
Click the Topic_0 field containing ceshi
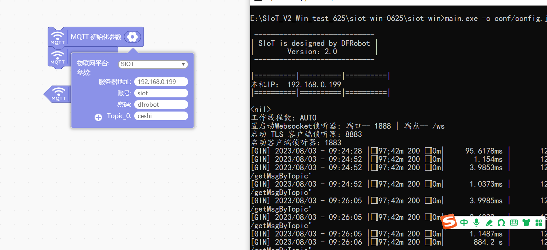(161, 116)
